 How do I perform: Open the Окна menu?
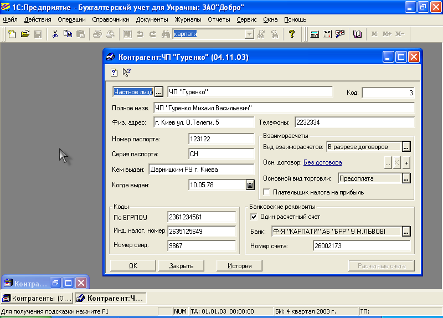pos(270,19)
